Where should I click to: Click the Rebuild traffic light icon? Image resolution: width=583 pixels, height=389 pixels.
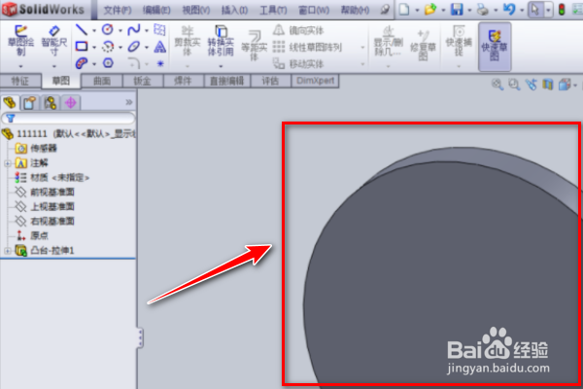coord(562,10)
